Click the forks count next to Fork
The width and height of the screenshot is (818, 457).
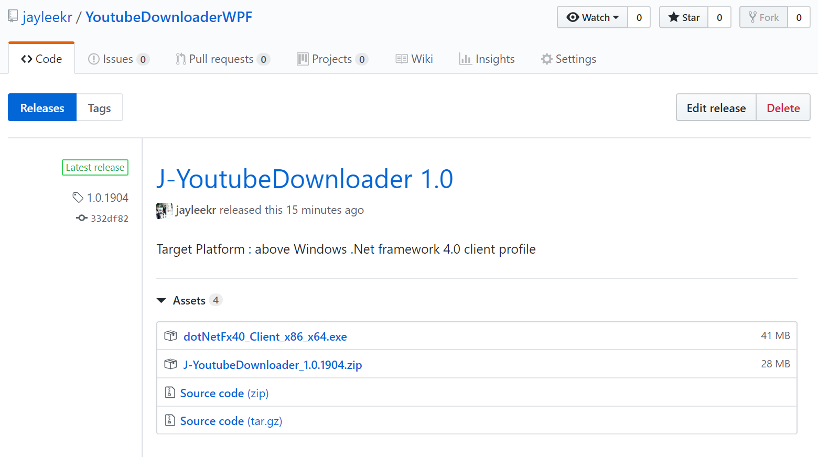coord(799,17)
